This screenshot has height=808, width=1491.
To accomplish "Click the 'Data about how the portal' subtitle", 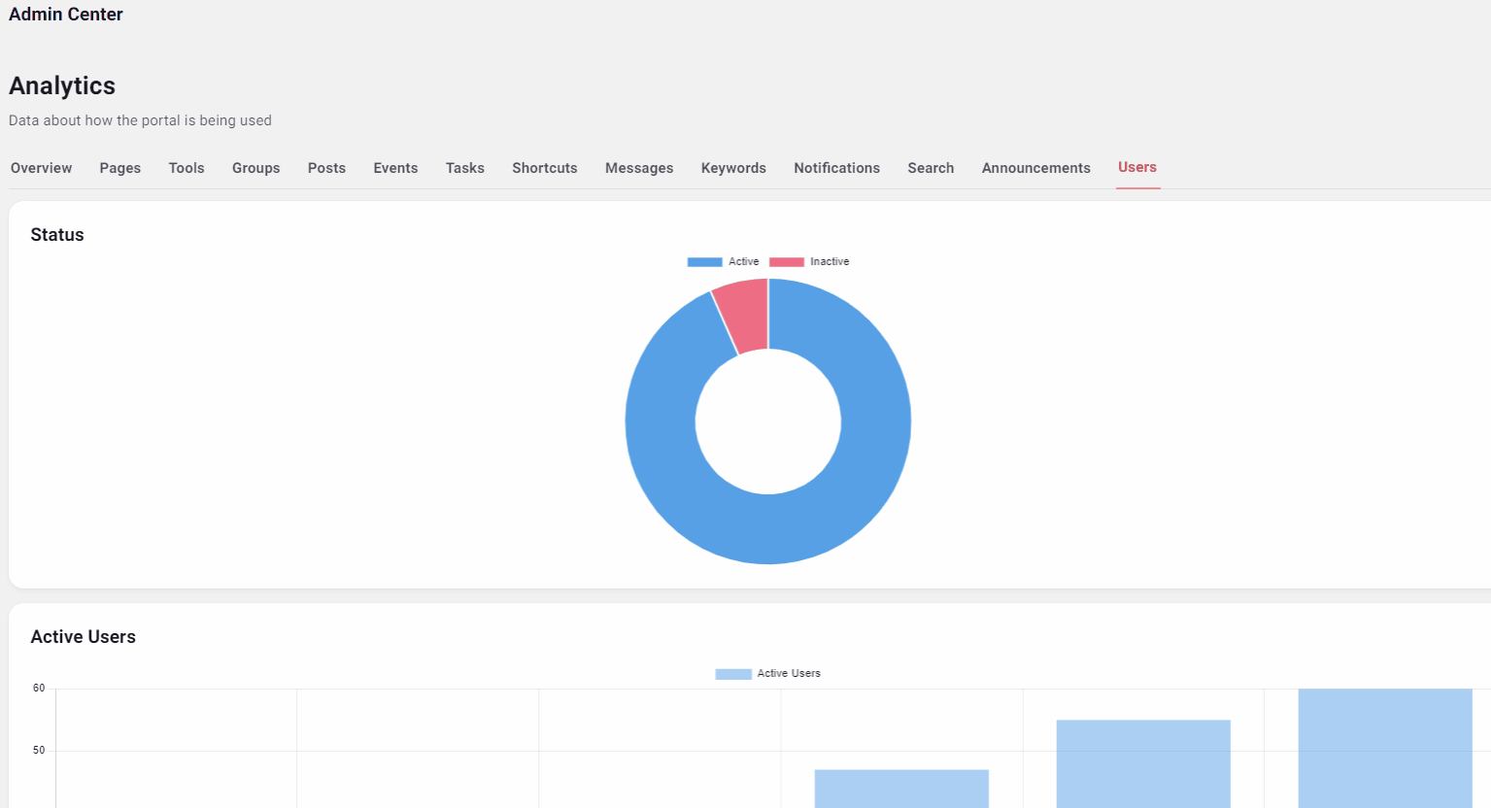I will [140, 120].
